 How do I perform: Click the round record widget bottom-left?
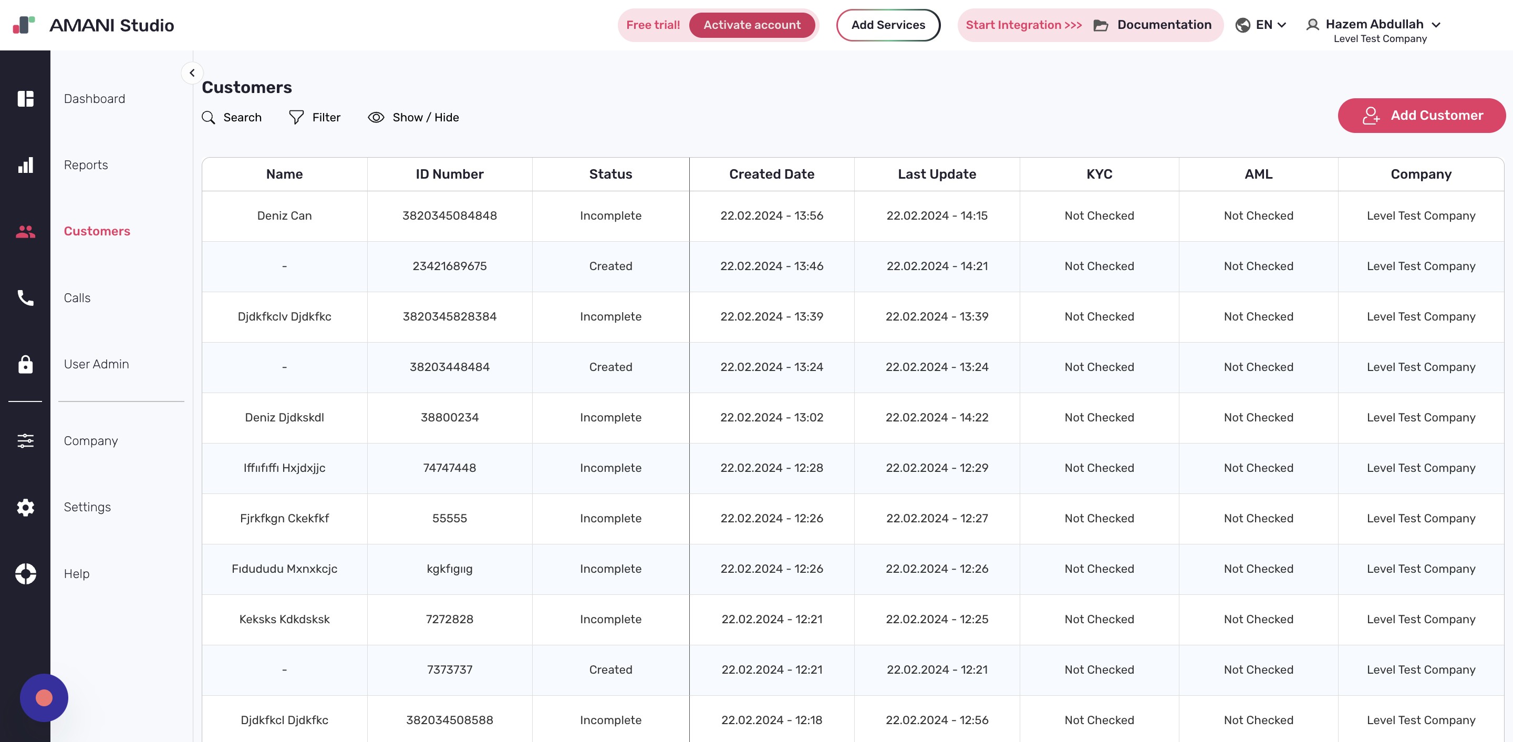pos(44,697)
